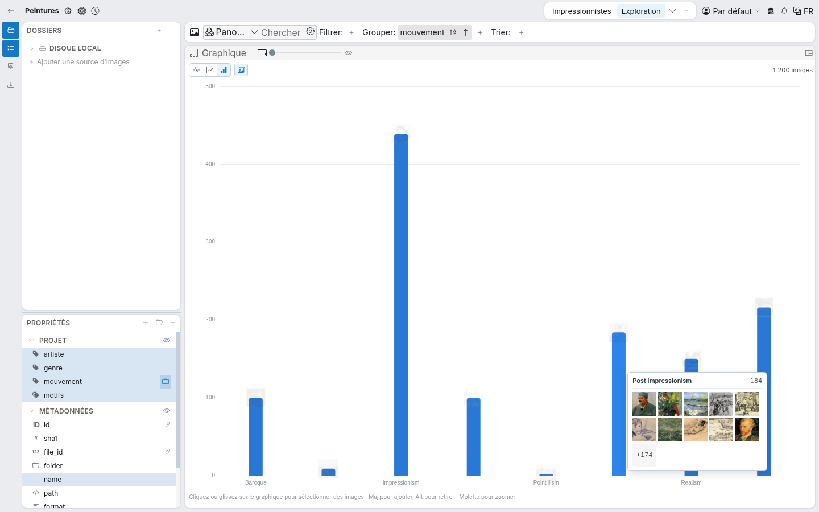819x512 pixels.
Task: Toggle image previews button in chart toolbar
Action: [x=241, y=70]
